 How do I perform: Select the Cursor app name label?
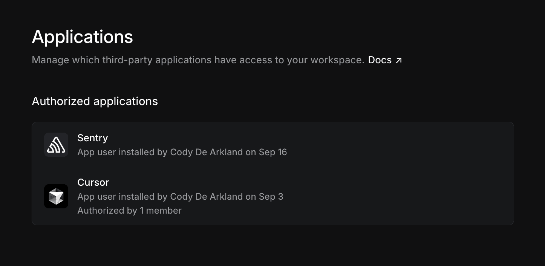coord(93,182)
